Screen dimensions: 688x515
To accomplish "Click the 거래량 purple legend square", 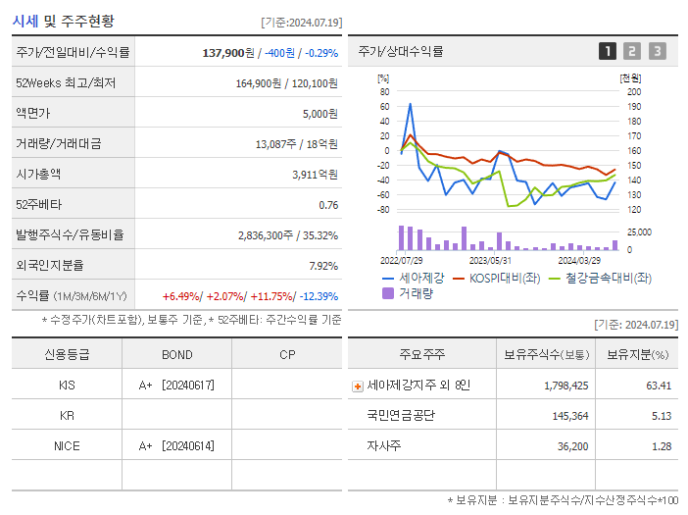I will 388,293.
